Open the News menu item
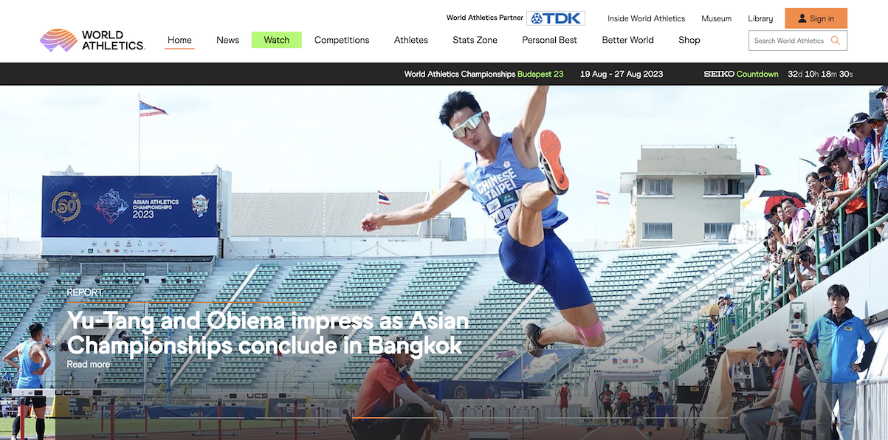Viewport: 888px width, 440px height. [227, 40]
